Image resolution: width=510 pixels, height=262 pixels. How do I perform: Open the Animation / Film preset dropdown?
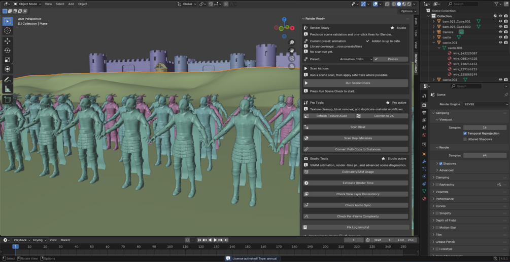[x=355, y=59]
